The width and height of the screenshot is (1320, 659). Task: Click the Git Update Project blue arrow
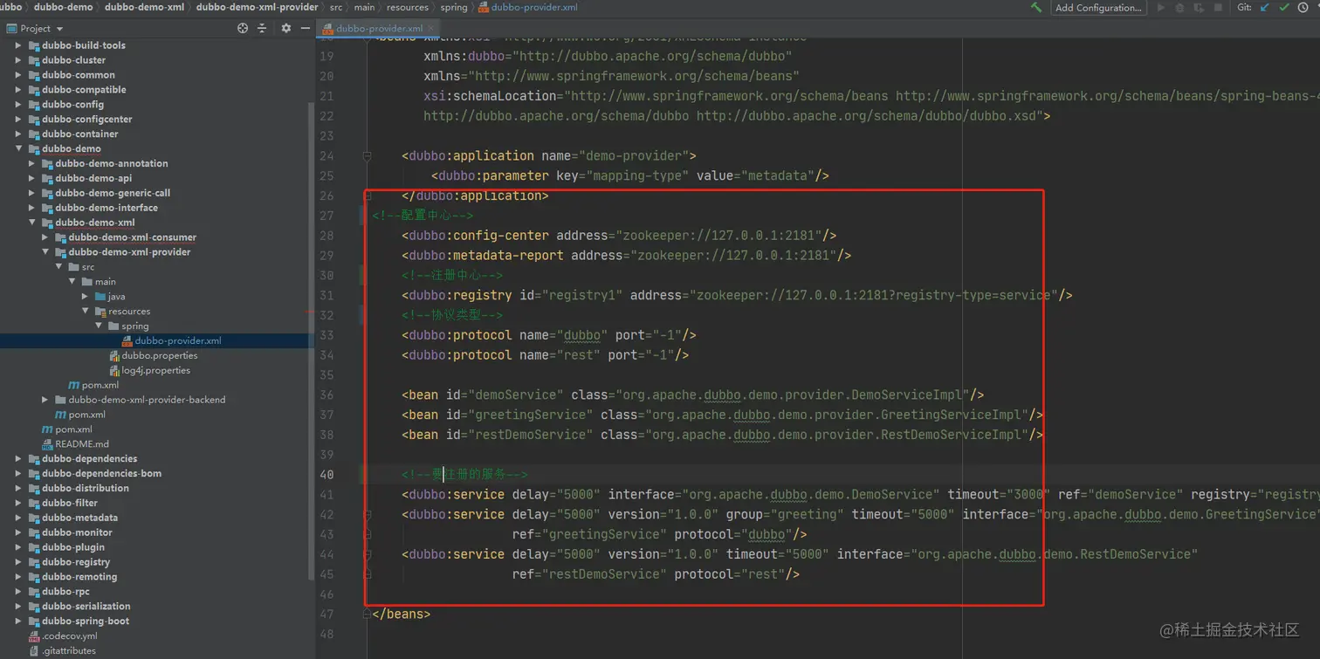point(1265,7)
